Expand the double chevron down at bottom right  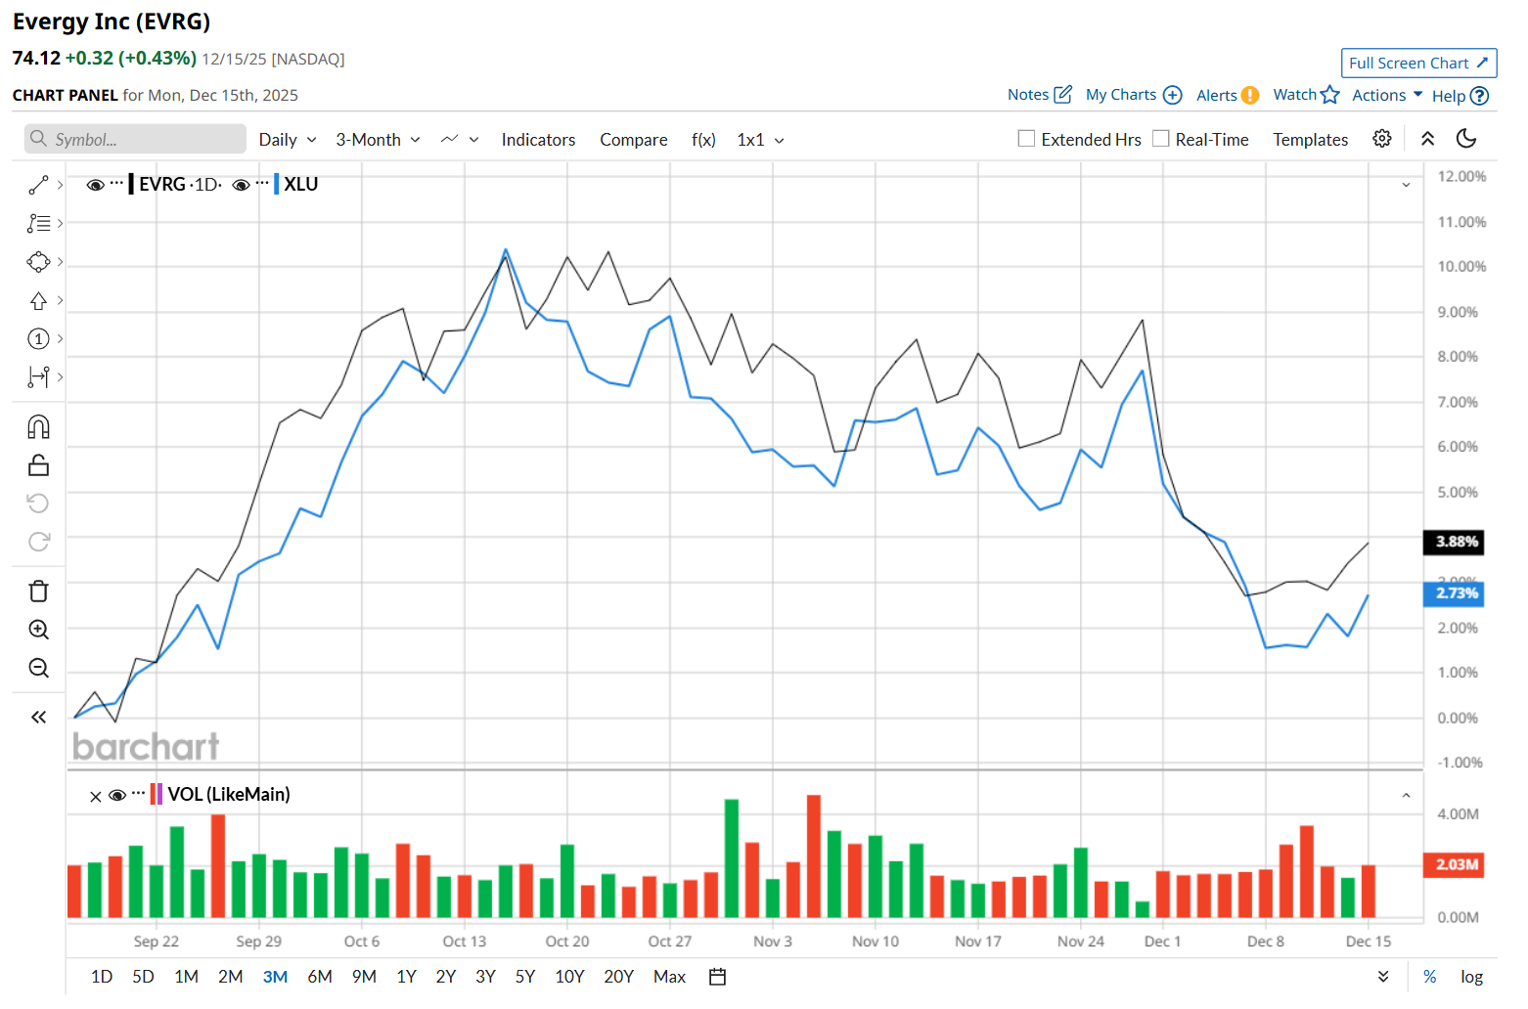click(x=1383, y=977)
